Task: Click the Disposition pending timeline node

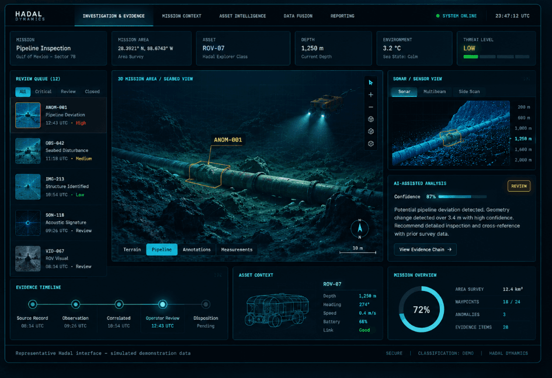Action: [x=206, y=304]
